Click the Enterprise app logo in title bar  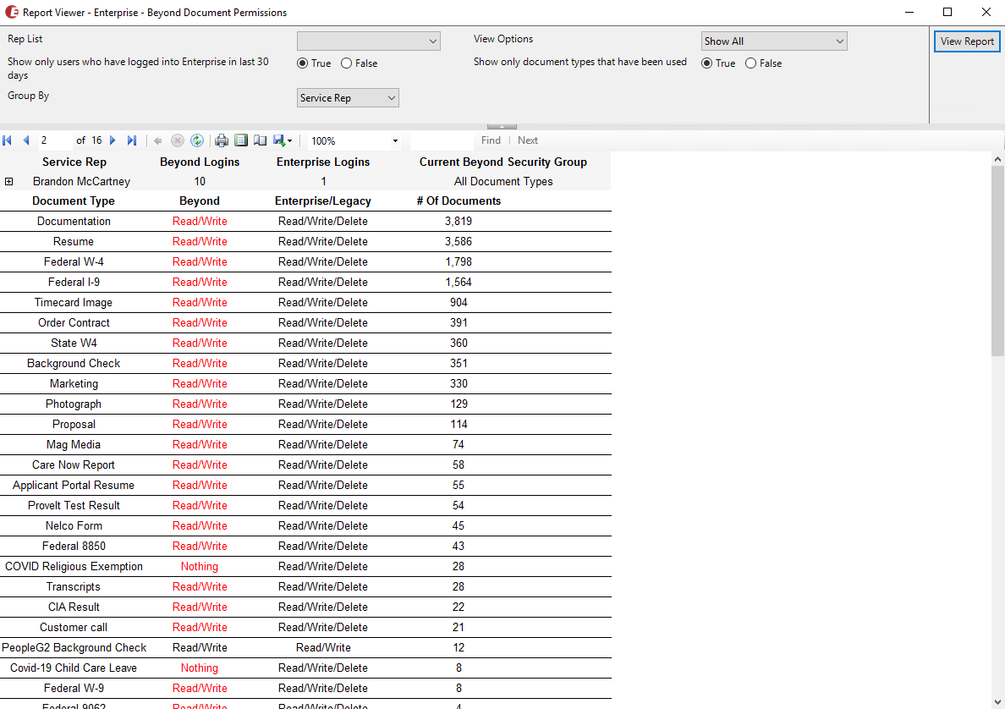(x=12, y=12)
